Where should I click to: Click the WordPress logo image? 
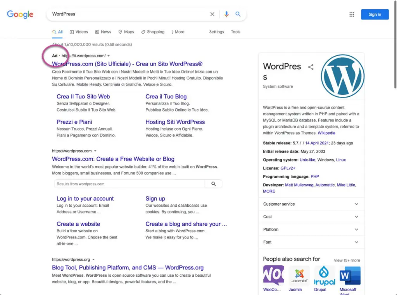click(343, 76)
